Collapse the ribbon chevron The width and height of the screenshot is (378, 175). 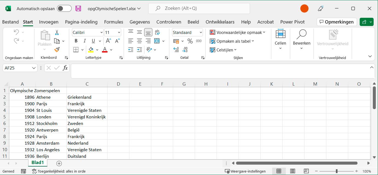370,56
